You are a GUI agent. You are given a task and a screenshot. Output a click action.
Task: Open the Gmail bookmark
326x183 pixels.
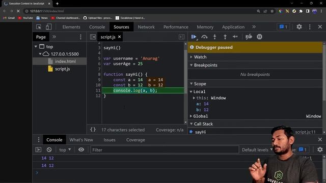(x=9, y=18)
